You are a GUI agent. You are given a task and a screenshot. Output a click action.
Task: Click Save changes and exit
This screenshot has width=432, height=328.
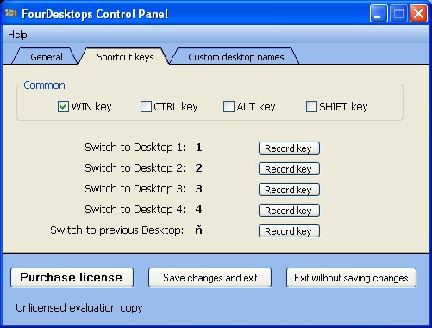point(210,278)
